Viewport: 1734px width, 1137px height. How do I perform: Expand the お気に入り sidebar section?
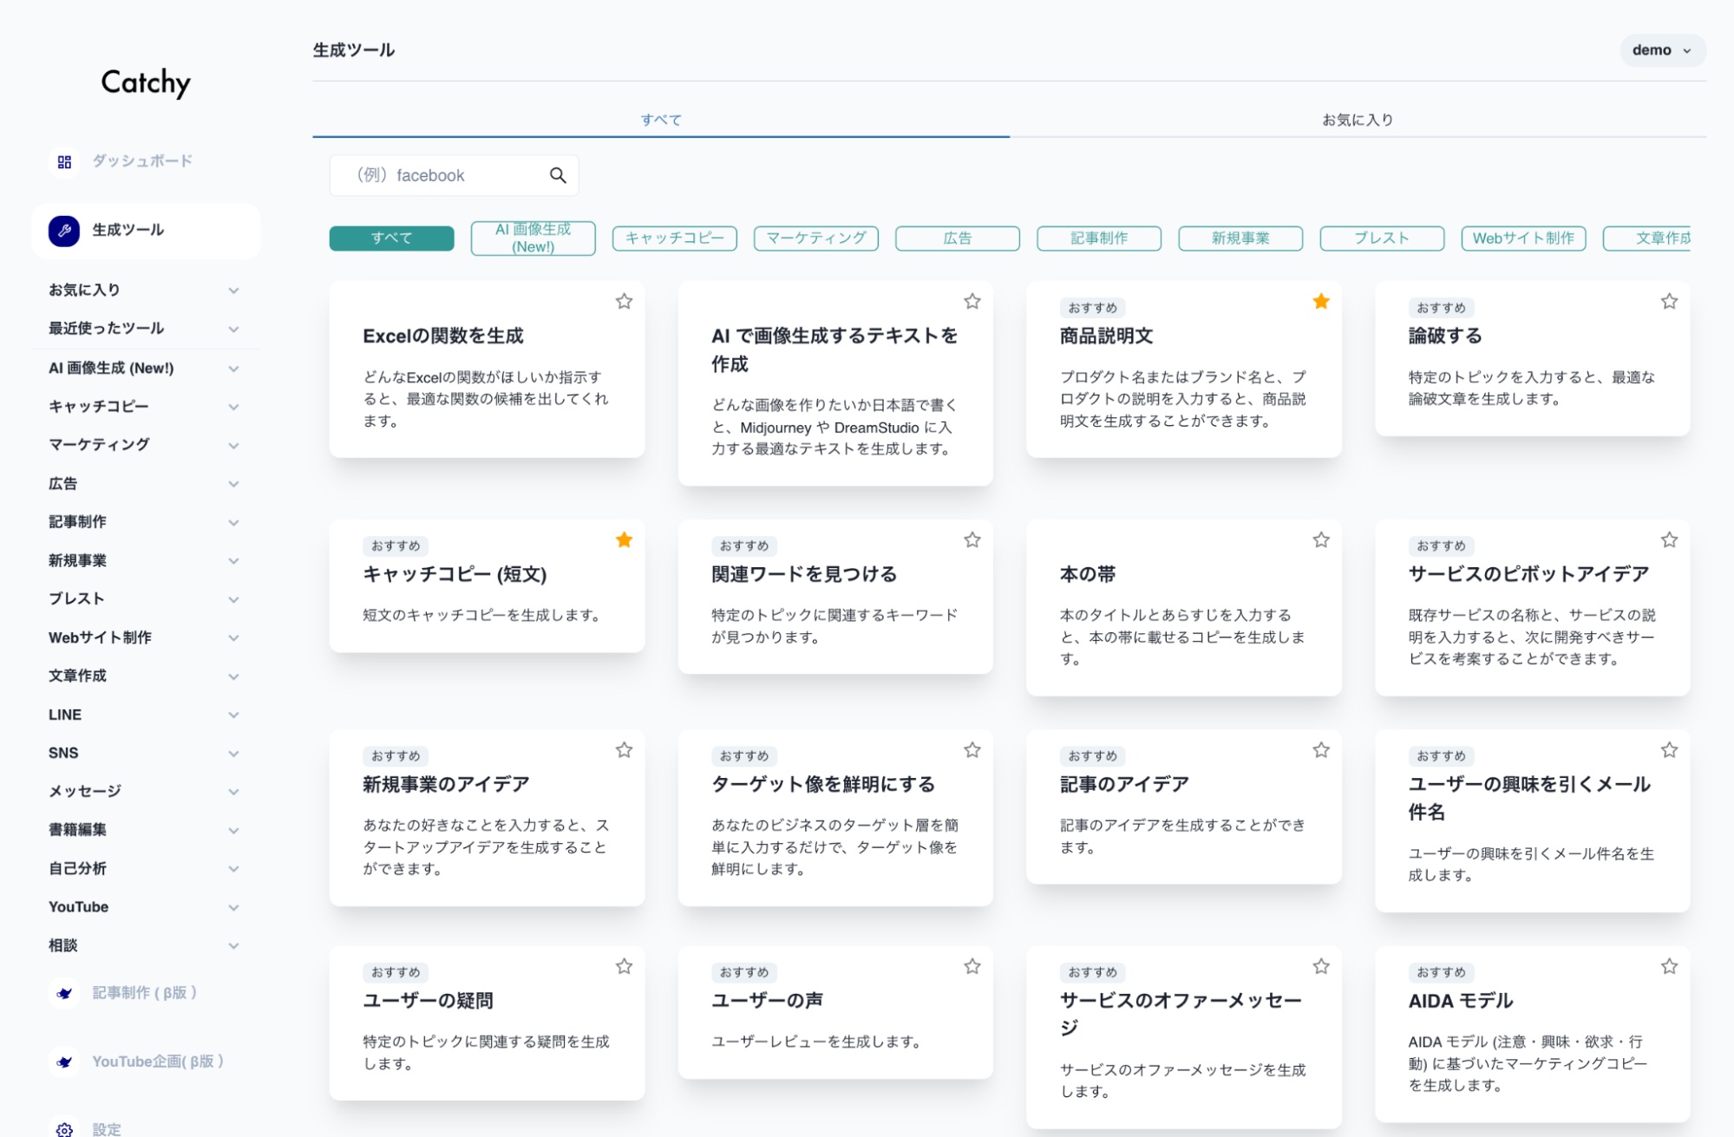[232, 291]
